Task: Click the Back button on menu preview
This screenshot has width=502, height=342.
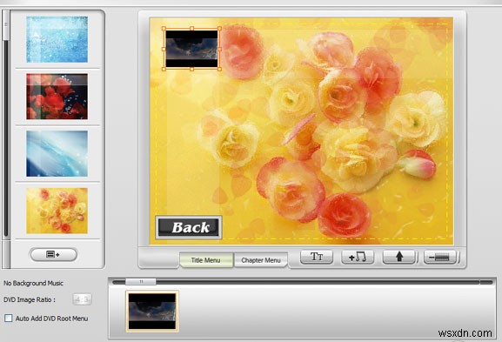Action: coord(189,227)
